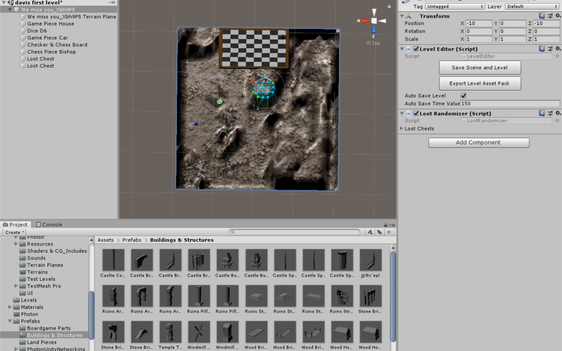Click the Add Component button

click(478, 142)
